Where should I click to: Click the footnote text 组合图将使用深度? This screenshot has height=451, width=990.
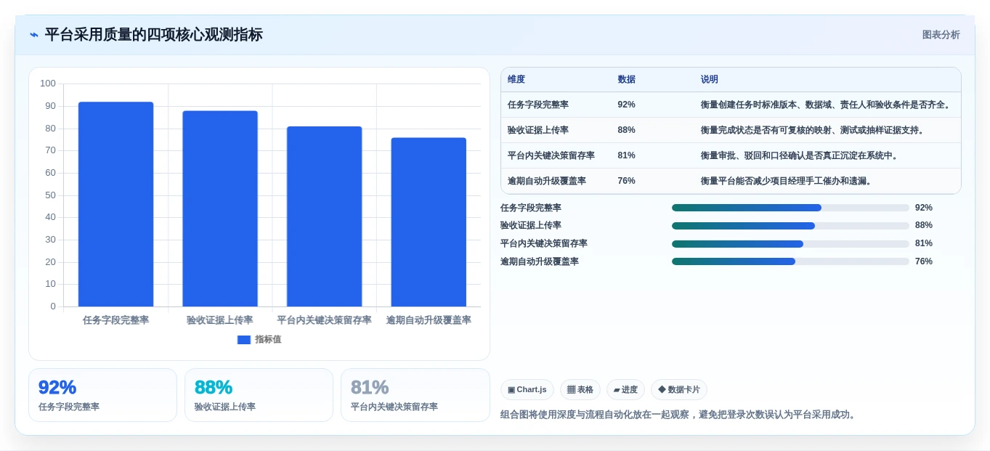679,415
